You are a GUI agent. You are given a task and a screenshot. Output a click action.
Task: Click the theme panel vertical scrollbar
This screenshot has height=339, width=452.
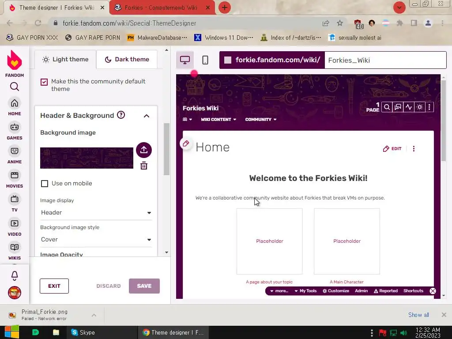click(x=166, y=149)
